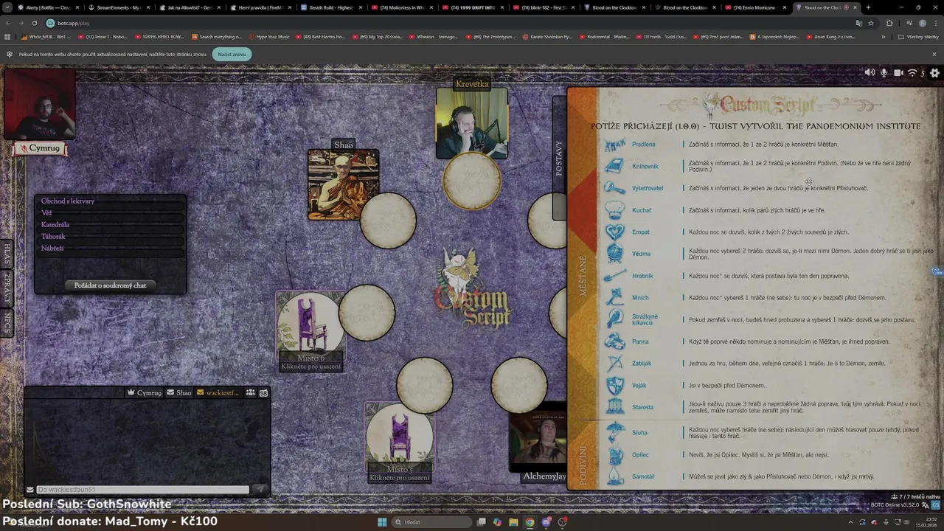Select the Sluha character icon
944x531 pixels.
coord(614,432)
